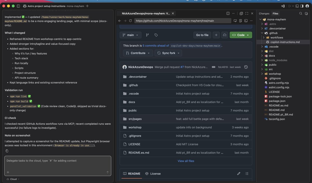
Task: Open browser console icon beside URL bar
Action: click(246, 21)
